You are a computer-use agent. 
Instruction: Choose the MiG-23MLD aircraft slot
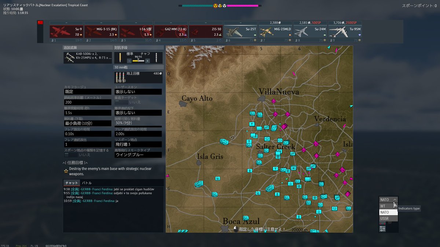click(275, 31)
